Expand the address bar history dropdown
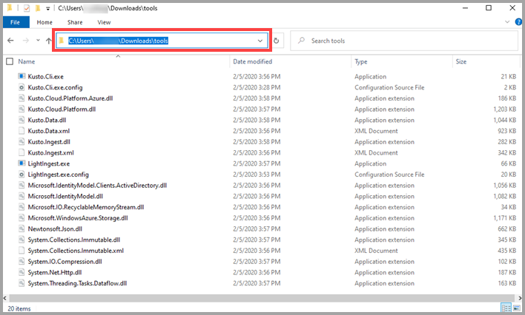The height and width of the screenshot is (315, 525). (260, 41)
